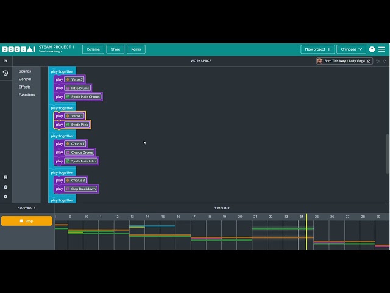The width and height of the screenshot is (390, 293).
Task: Open the Synth Main Intro sound field
Action: point(81,161)
